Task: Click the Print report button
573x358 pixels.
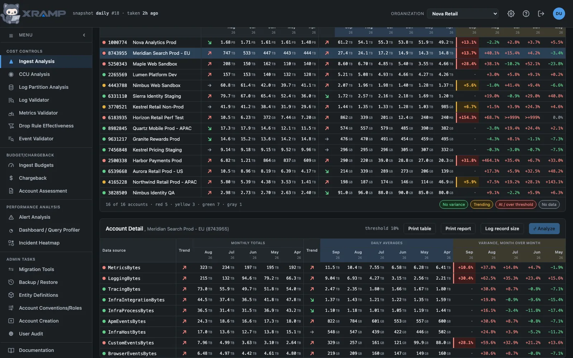Action: [458, 229]
